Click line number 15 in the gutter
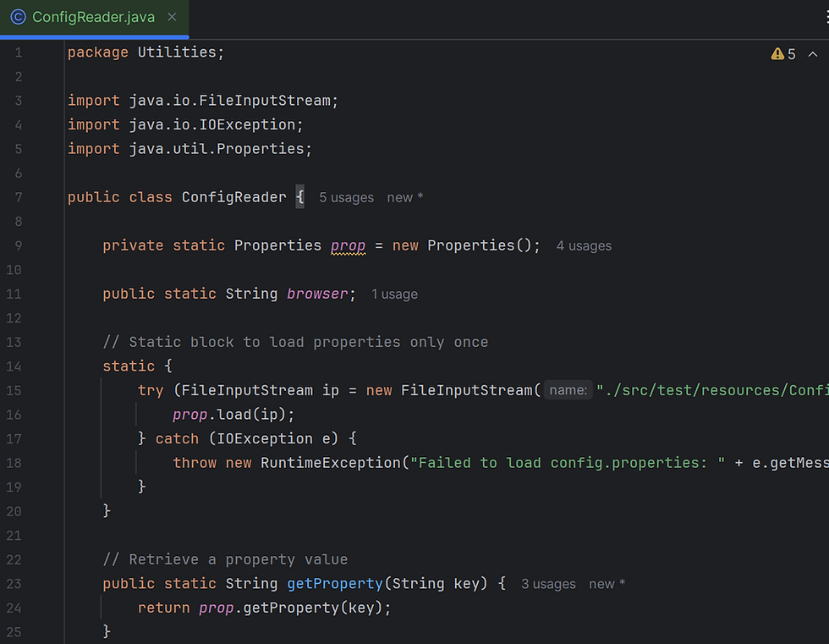829x644 pixels. click(x=14, y=391)
